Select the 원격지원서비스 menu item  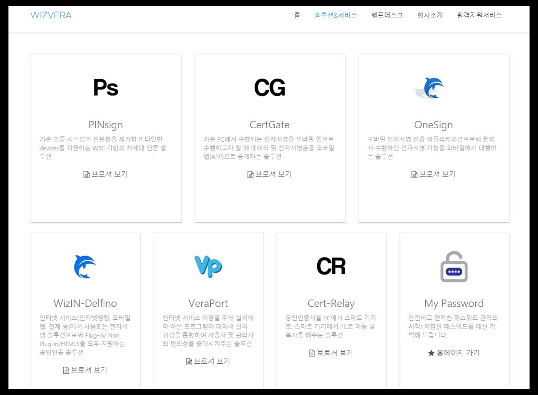click(479, 15)
